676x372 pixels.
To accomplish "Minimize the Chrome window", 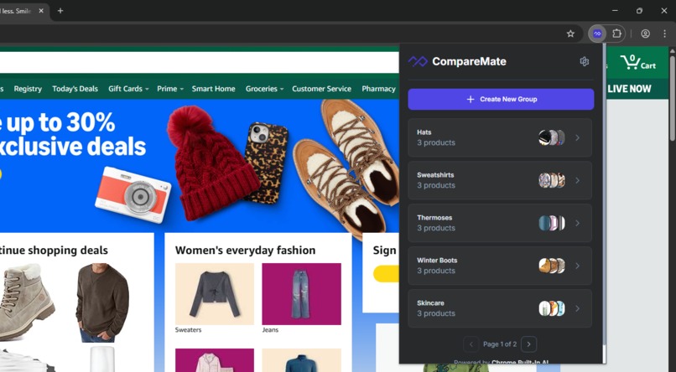I will click(615, 11).
